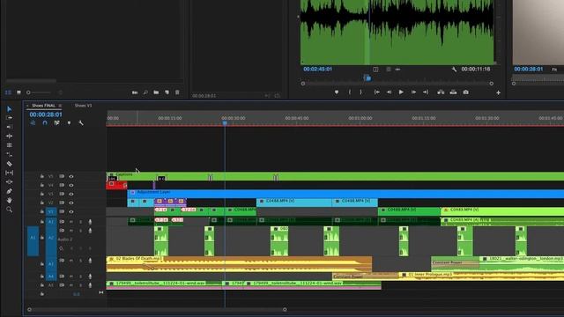Step back one frame in Source monitor
Viewport: 564px width, 317px height.
click(x=389, y=92)
